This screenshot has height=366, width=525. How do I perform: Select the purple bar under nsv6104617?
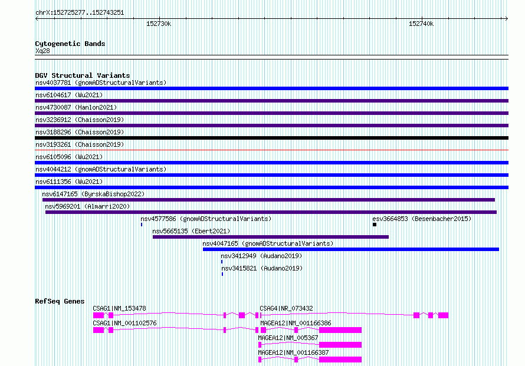(x=271, y=101)
